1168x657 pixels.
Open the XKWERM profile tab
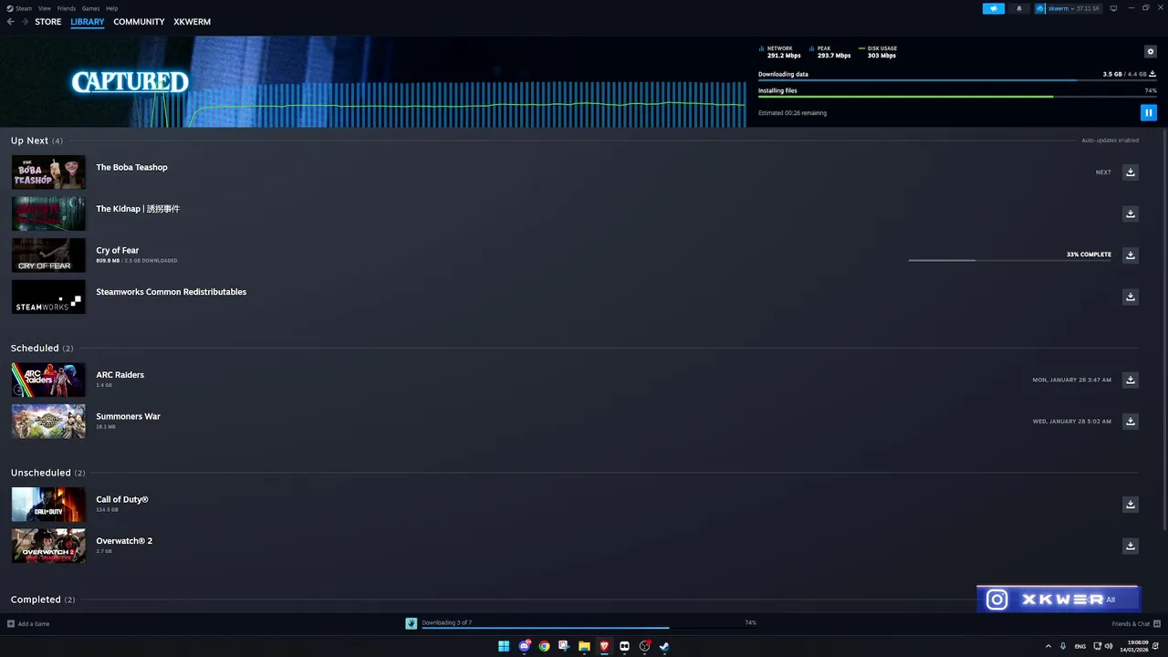point(192,22)
